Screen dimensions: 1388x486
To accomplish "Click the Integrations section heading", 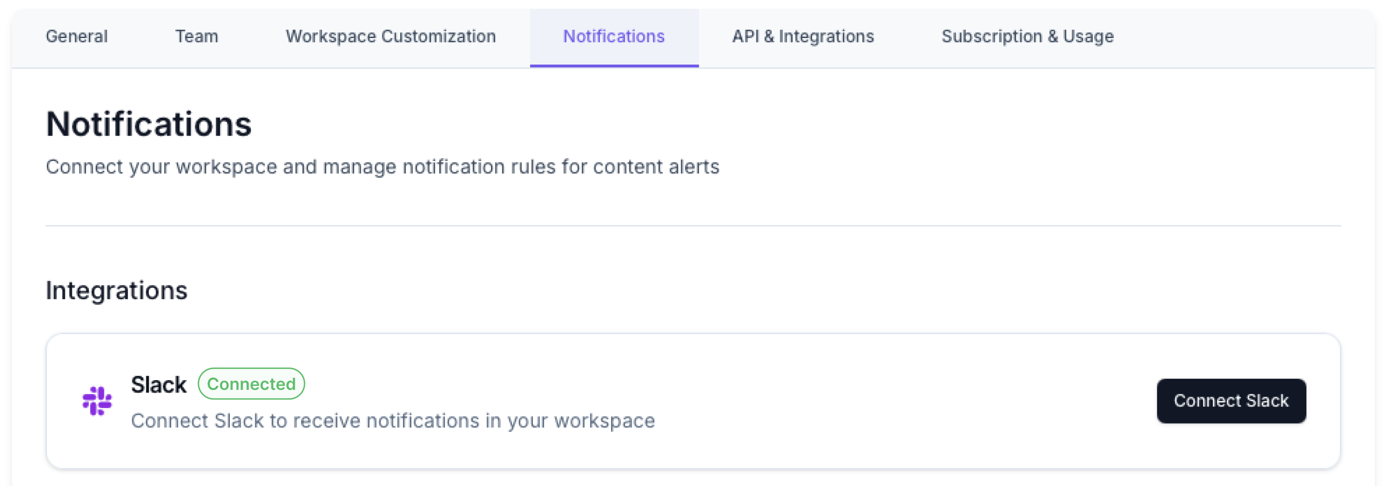I will tap(116, 290).
